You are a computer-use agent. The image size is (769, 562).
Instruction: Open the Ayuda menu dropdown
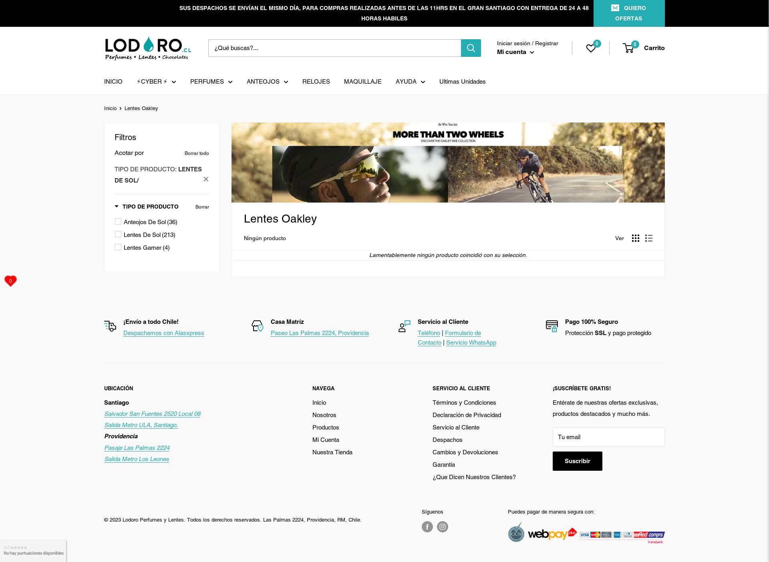coord(410,82)
